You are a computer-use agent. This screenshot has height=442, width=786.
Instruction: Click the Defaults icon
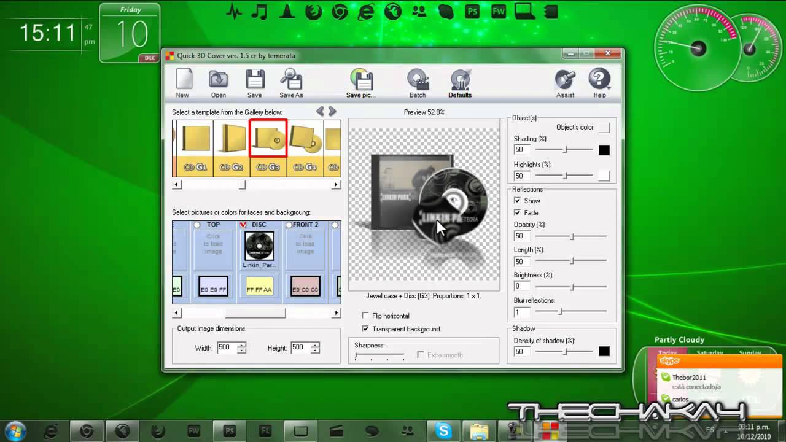460,79
